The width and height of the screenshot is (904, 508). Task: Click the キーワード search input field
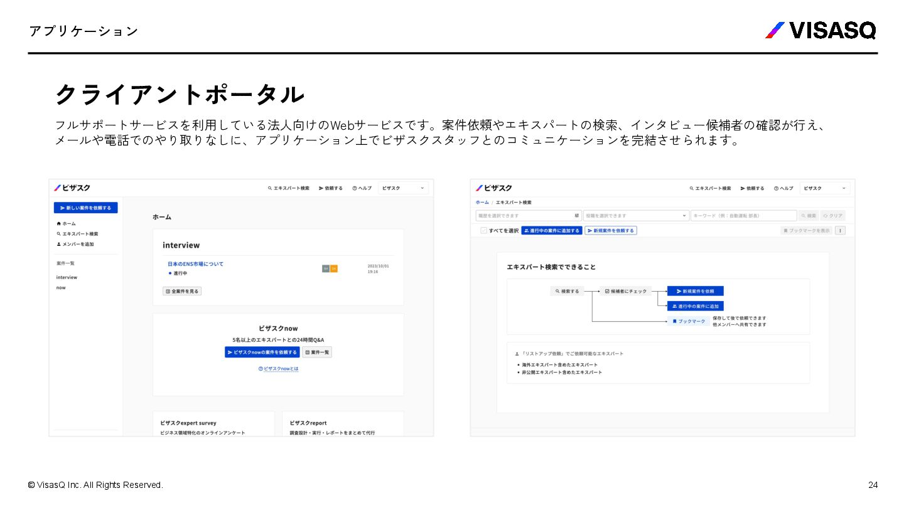743,215
